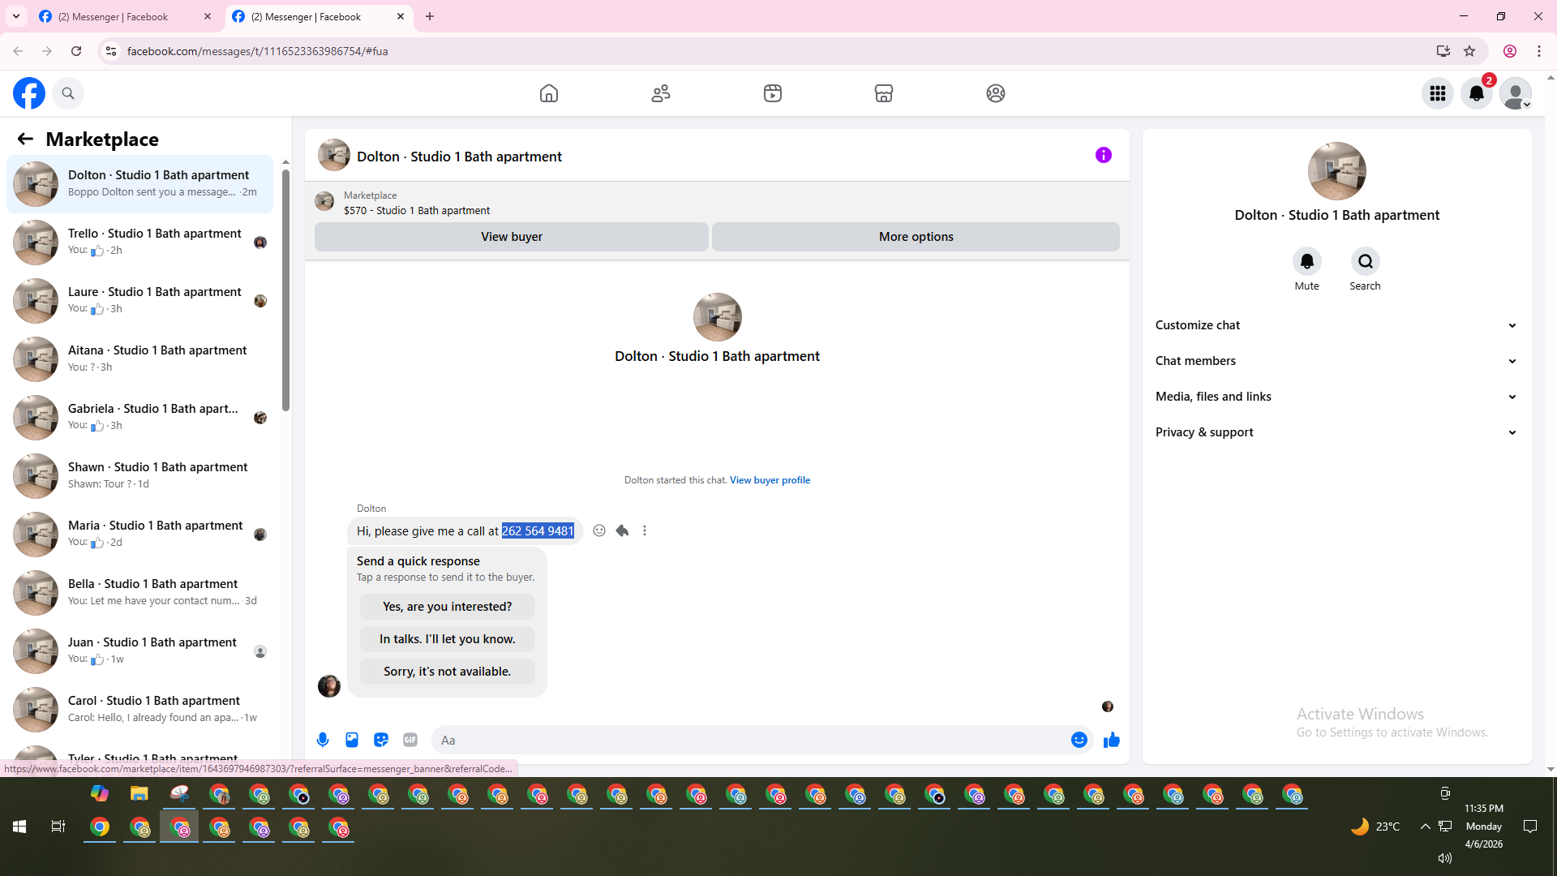Choose a GIF

410,740
